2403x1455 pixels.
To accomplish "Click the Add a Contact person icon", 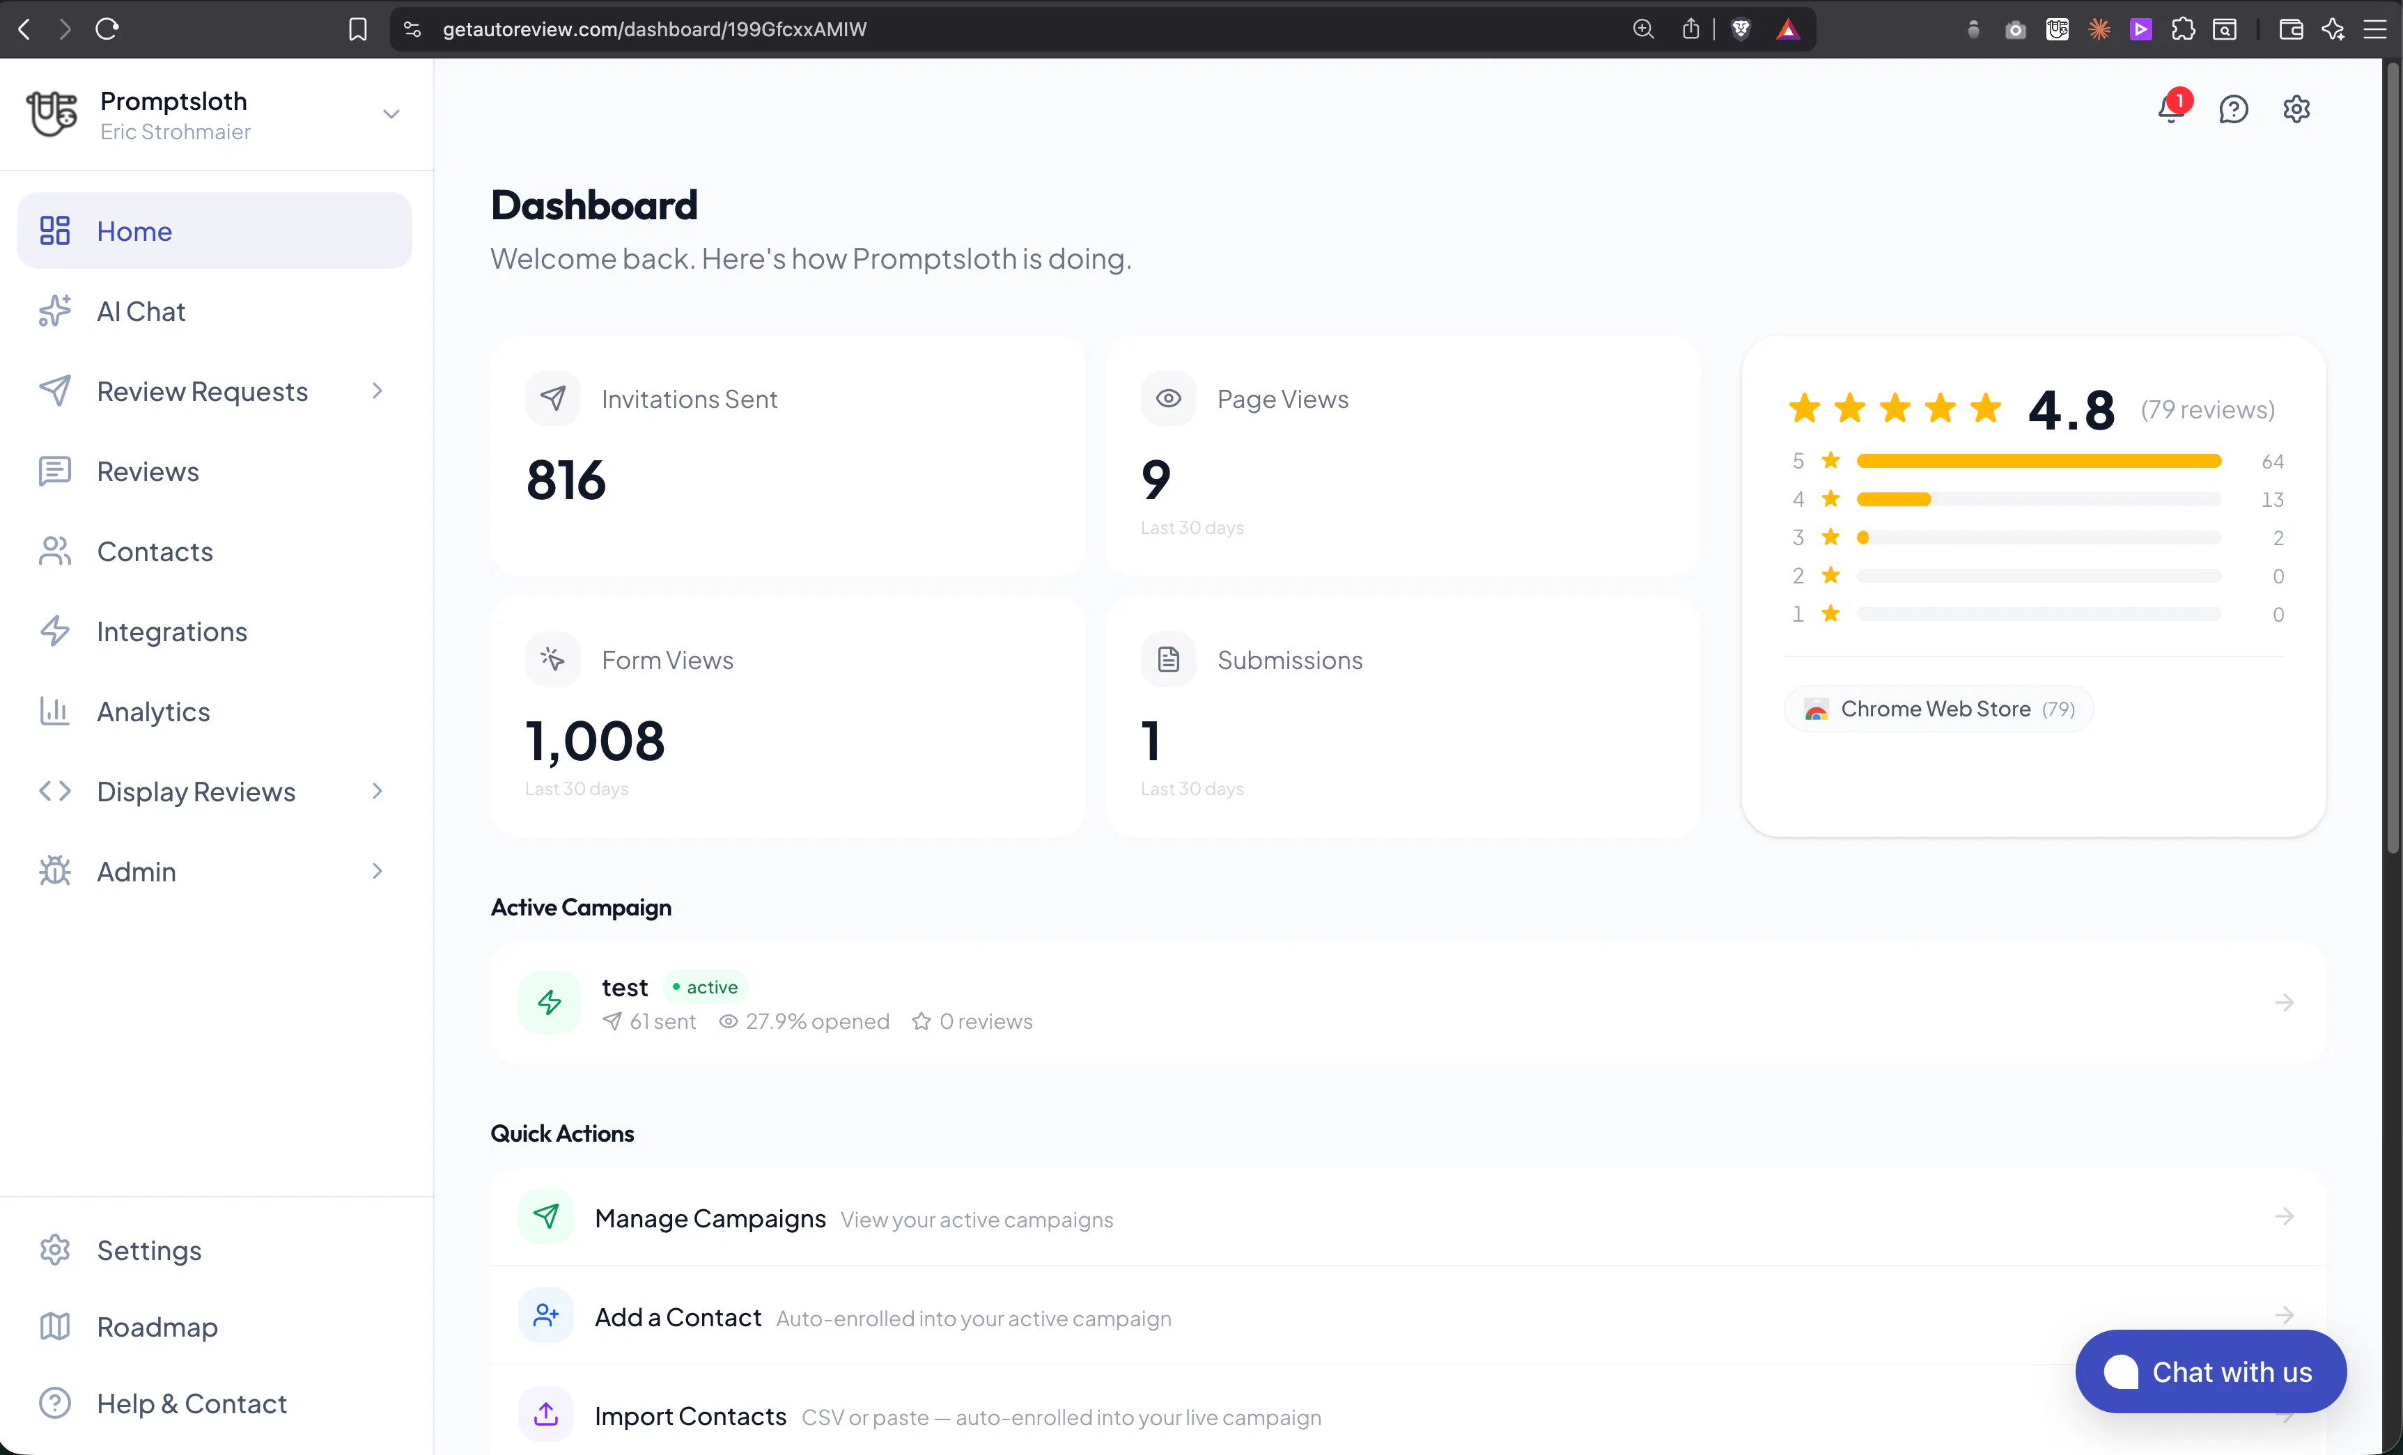I will click(546, 1316).
